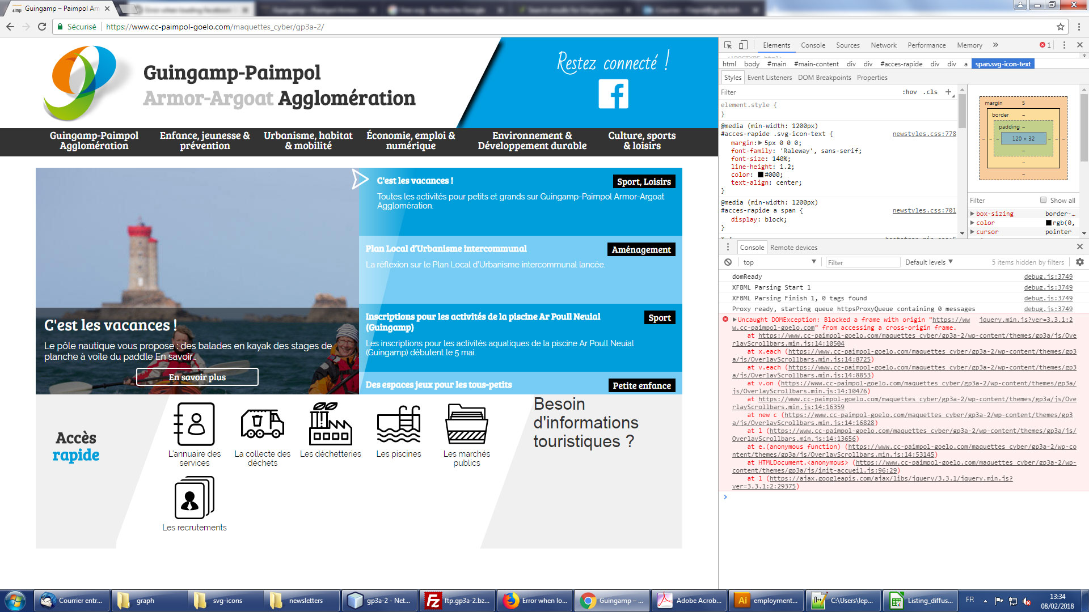Toggle the :hov element state panel
The width and height of the screenshot is (1089, 612).
[910, 92]
